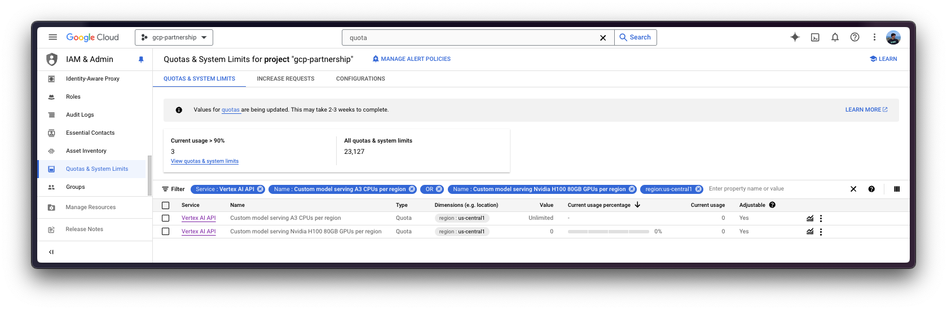Switch to the Configurations tab
Viewport: 947px width, 310px height.
pyautogui.click(x=360, y=79)
